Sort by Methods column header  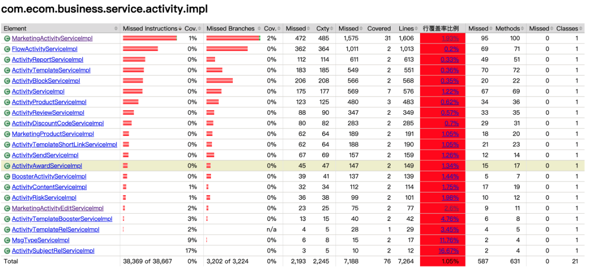tap(510, 28)
